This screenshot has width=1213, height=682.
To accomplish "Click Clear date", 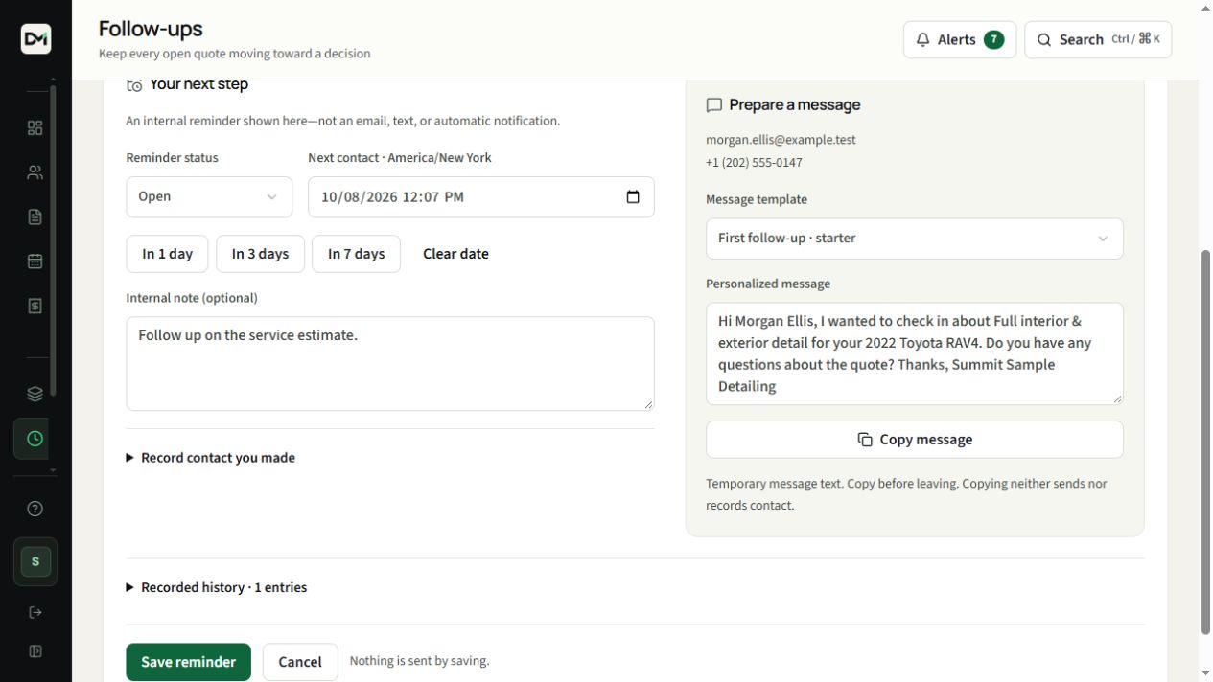I will [455, 254].
